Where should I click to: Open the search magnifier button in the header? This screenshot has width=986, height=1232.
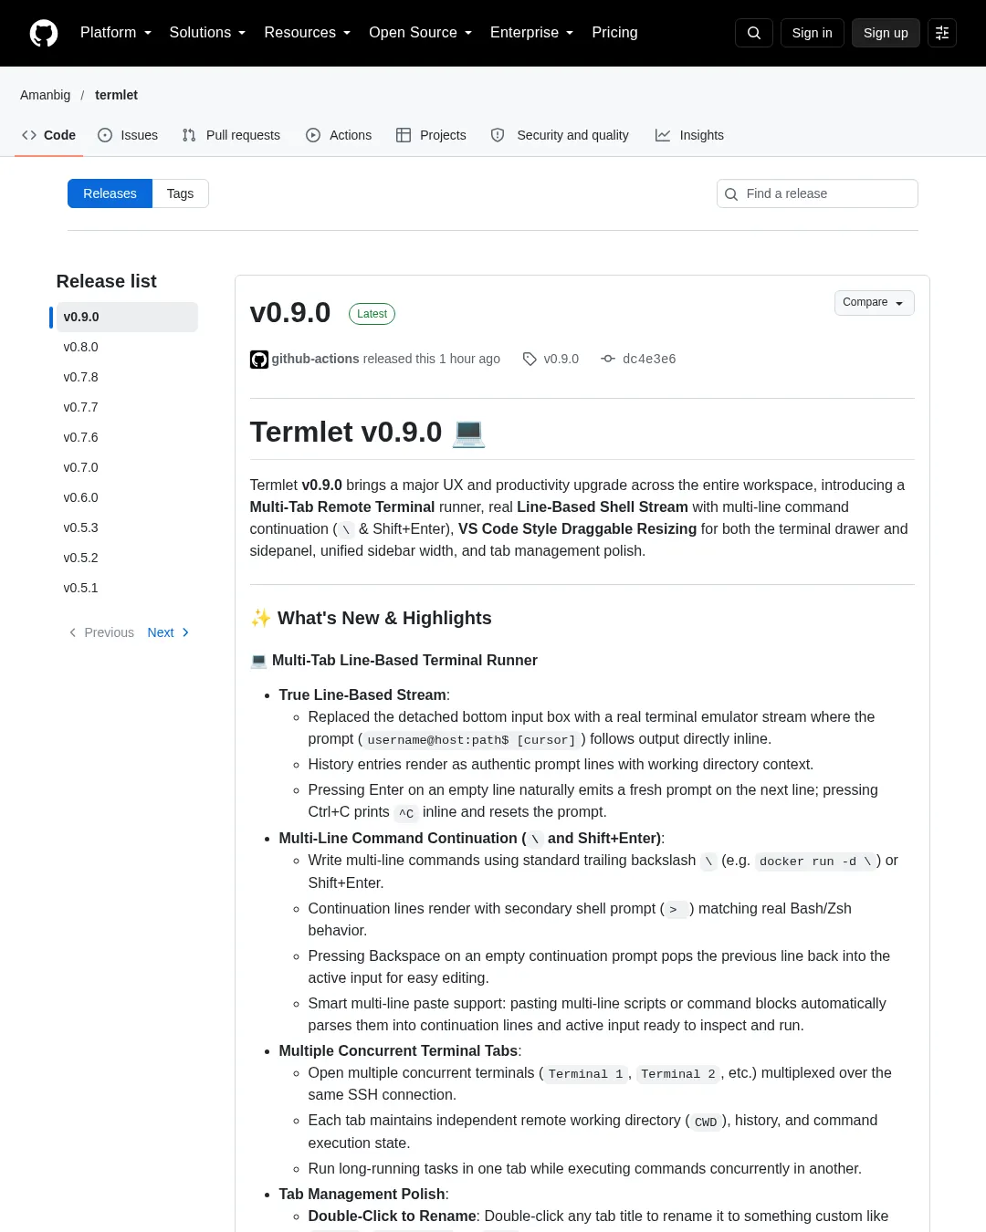(x=754, y=33)
